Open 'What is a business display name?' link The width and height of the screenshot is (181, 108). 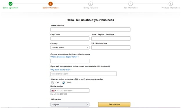(x=64, y=57)
